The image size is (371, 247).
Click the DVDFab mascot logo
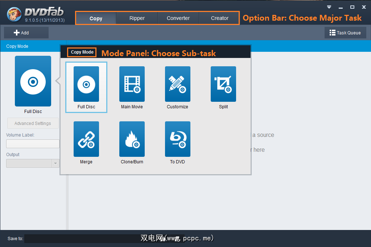click(x=14, y=14)
